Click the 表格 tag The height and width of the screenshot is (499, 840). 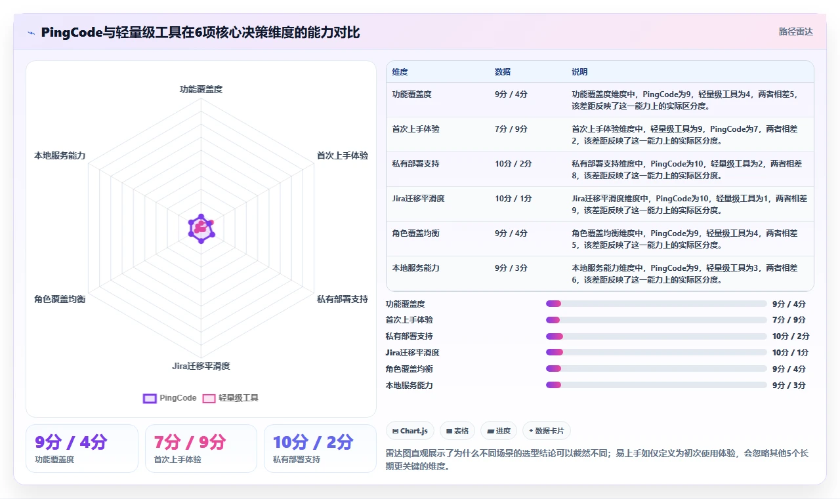pos(457,431)
